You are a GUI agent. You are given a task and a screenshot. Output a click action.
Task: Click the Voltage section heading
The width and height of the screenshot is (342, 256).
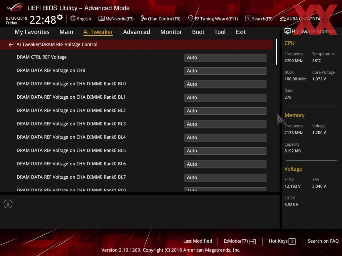(293, 169)
